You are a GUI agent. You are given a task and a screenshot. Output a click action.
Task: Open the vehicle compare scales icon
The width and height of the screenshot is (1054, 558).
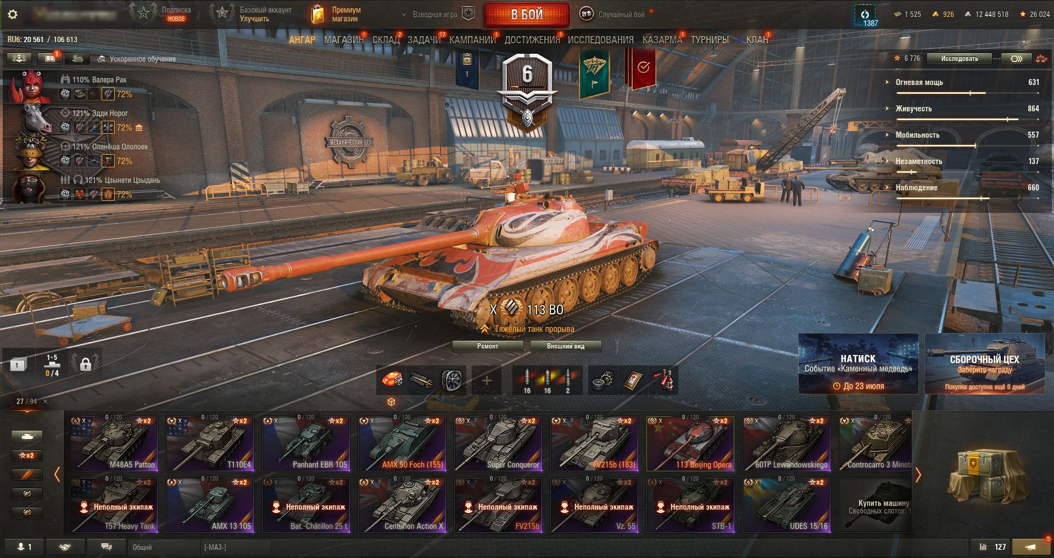pyautogui.click(x=1041, y=59)
